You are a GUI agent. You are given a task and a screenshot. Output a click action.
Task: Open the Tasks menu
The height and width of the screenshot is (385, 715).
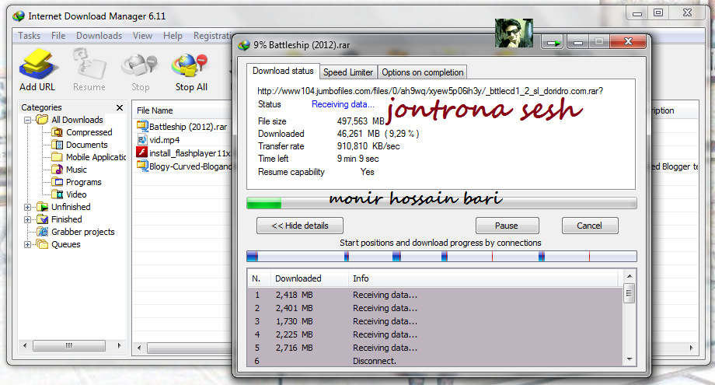pyautogui.click(x=29, y=36)
